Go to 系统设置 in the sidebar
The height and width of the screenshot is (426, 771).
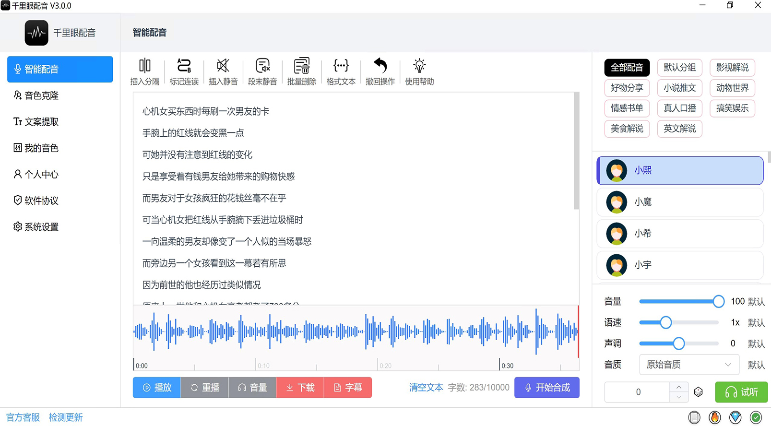42,227
